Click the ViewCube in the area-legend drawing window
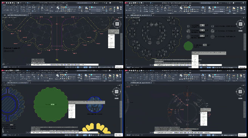Screen dimensions: 248x138 [240, 24]
